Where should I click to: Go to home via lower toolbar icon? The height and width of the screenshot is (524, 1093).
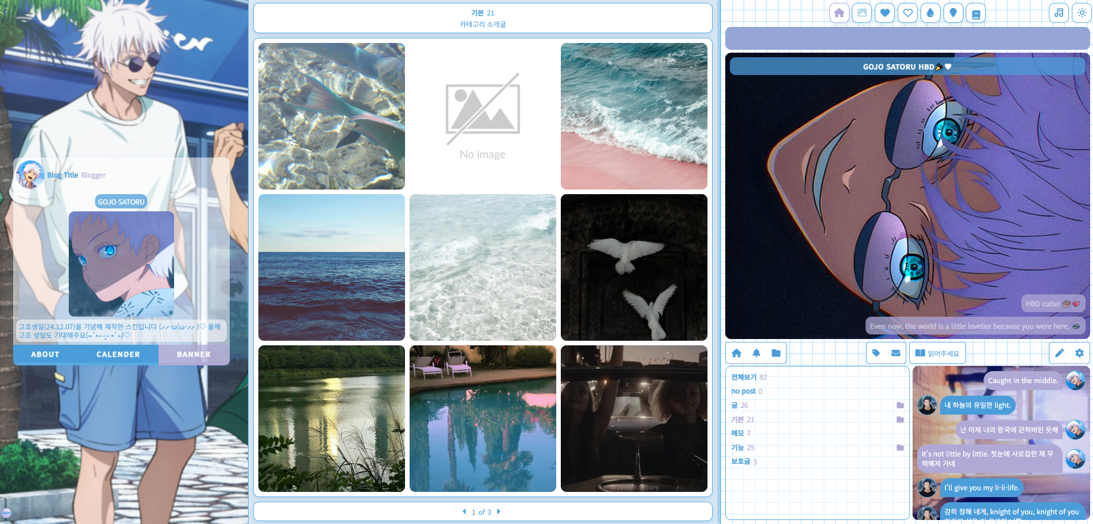click(x=737, y=353)
